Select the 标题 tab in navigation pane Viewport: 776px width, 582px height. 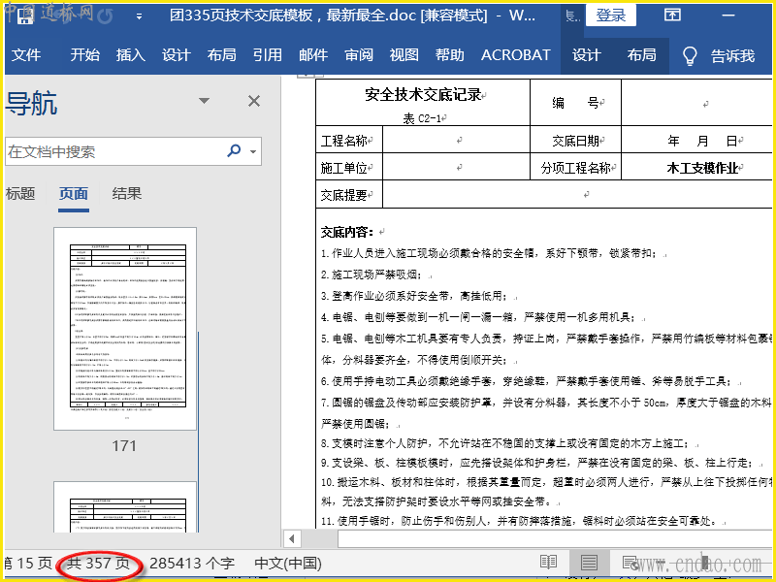click(x=19, y=194)
